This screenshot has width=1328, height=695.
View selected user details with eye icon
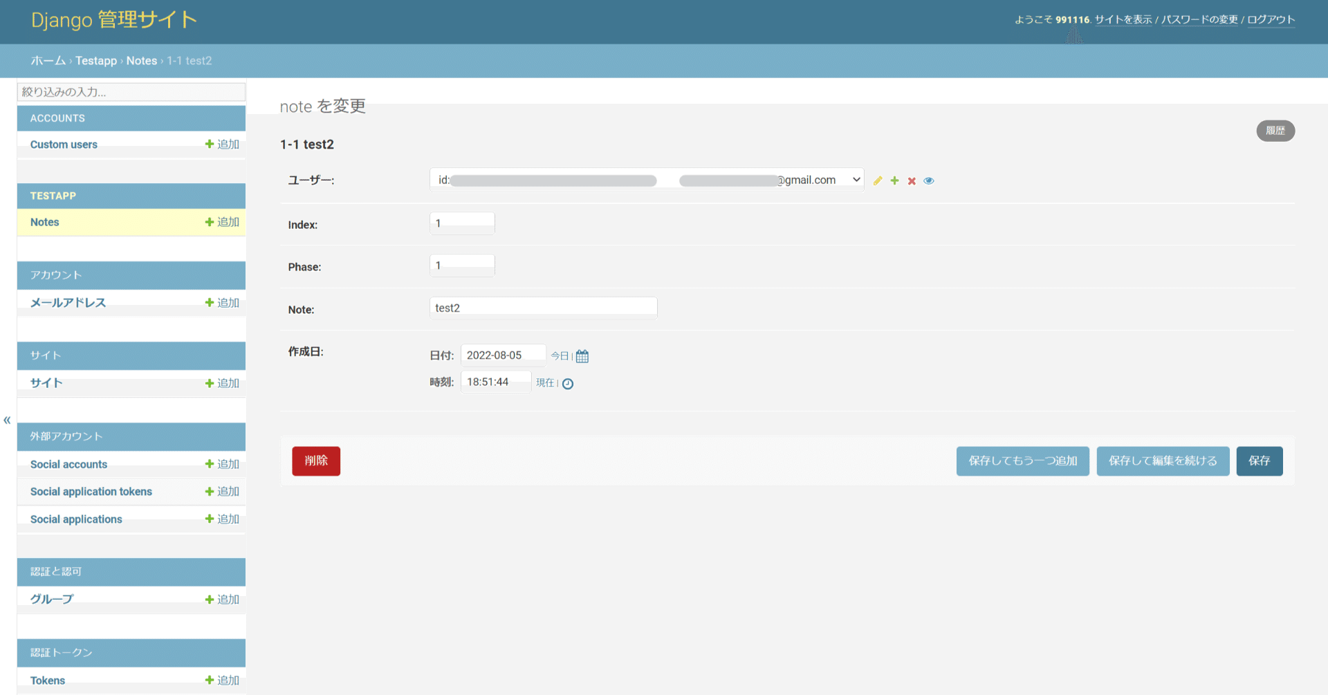pos(929,180)
